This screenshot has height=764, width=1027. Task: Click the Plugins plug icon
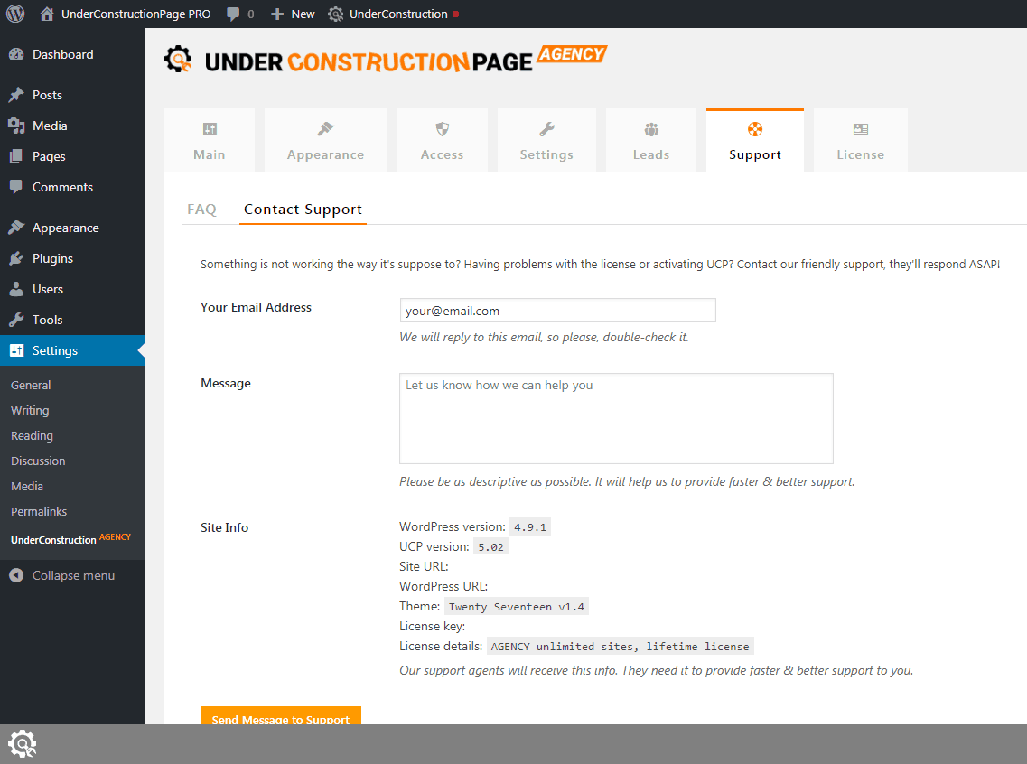tap(16, 258)
